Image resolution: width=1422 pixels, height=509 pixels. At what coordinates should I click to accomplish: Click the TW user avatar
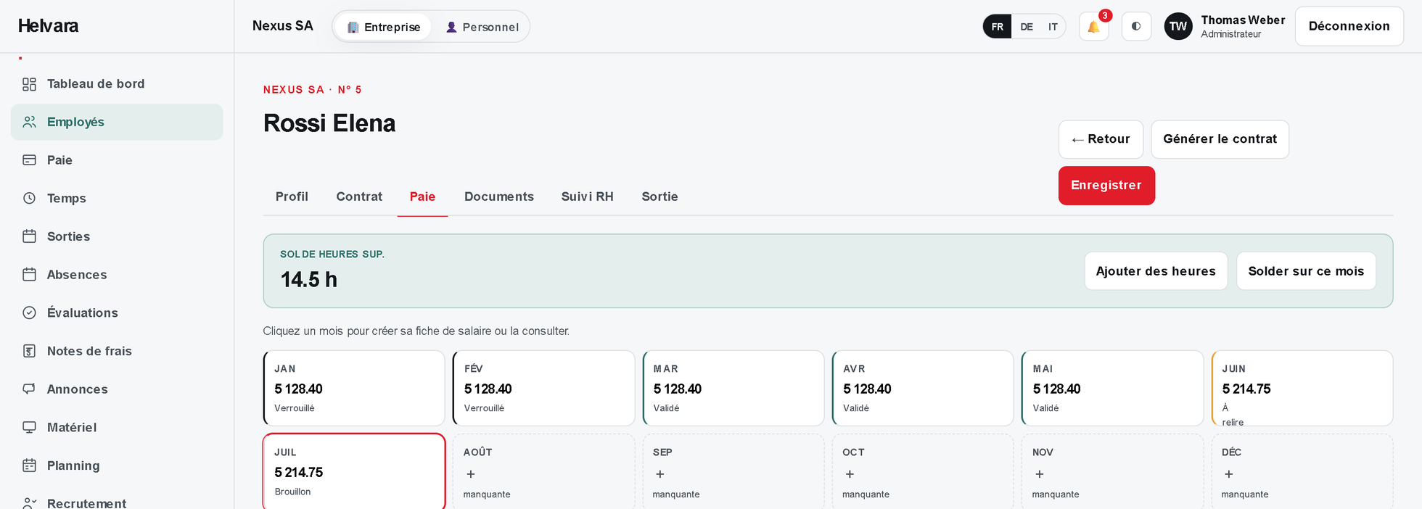coord(1178,27)
